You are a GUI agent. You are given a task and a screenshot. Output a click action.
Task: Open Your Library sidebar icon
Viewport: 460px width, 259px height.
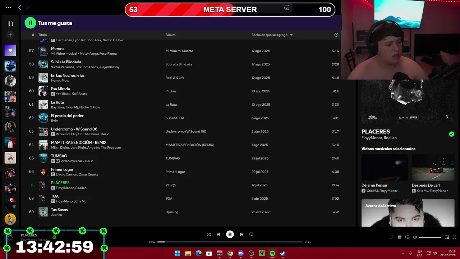click(x=10, y=24)
